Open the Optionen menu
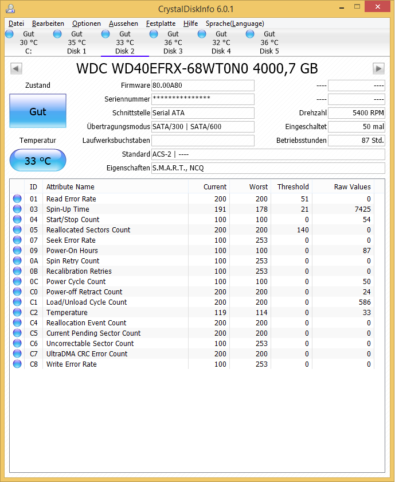 point(87,24)
